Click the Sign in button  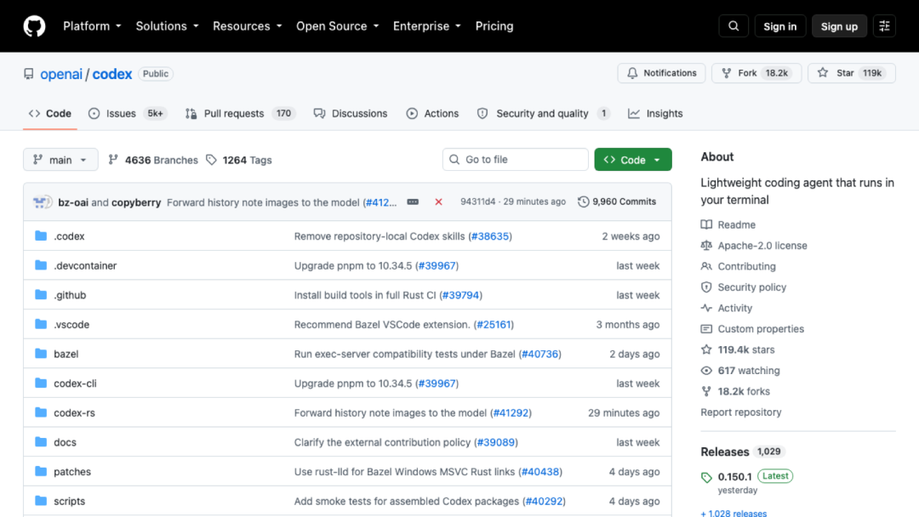pos(779,26)
